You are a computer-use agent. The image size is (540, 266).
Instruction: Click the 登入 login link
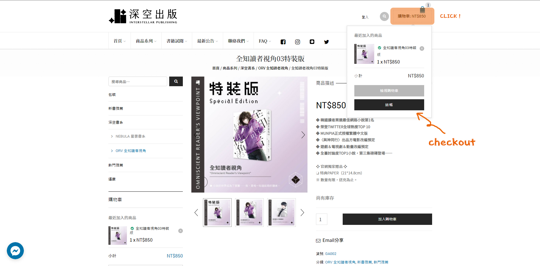[x=365, y=17]
